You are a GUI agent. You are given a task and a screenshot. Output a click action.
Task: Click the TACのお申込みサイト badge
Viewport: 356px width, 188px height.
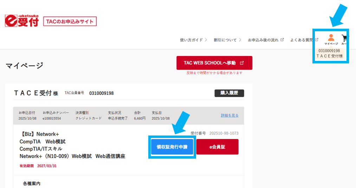tap(70, 22)
